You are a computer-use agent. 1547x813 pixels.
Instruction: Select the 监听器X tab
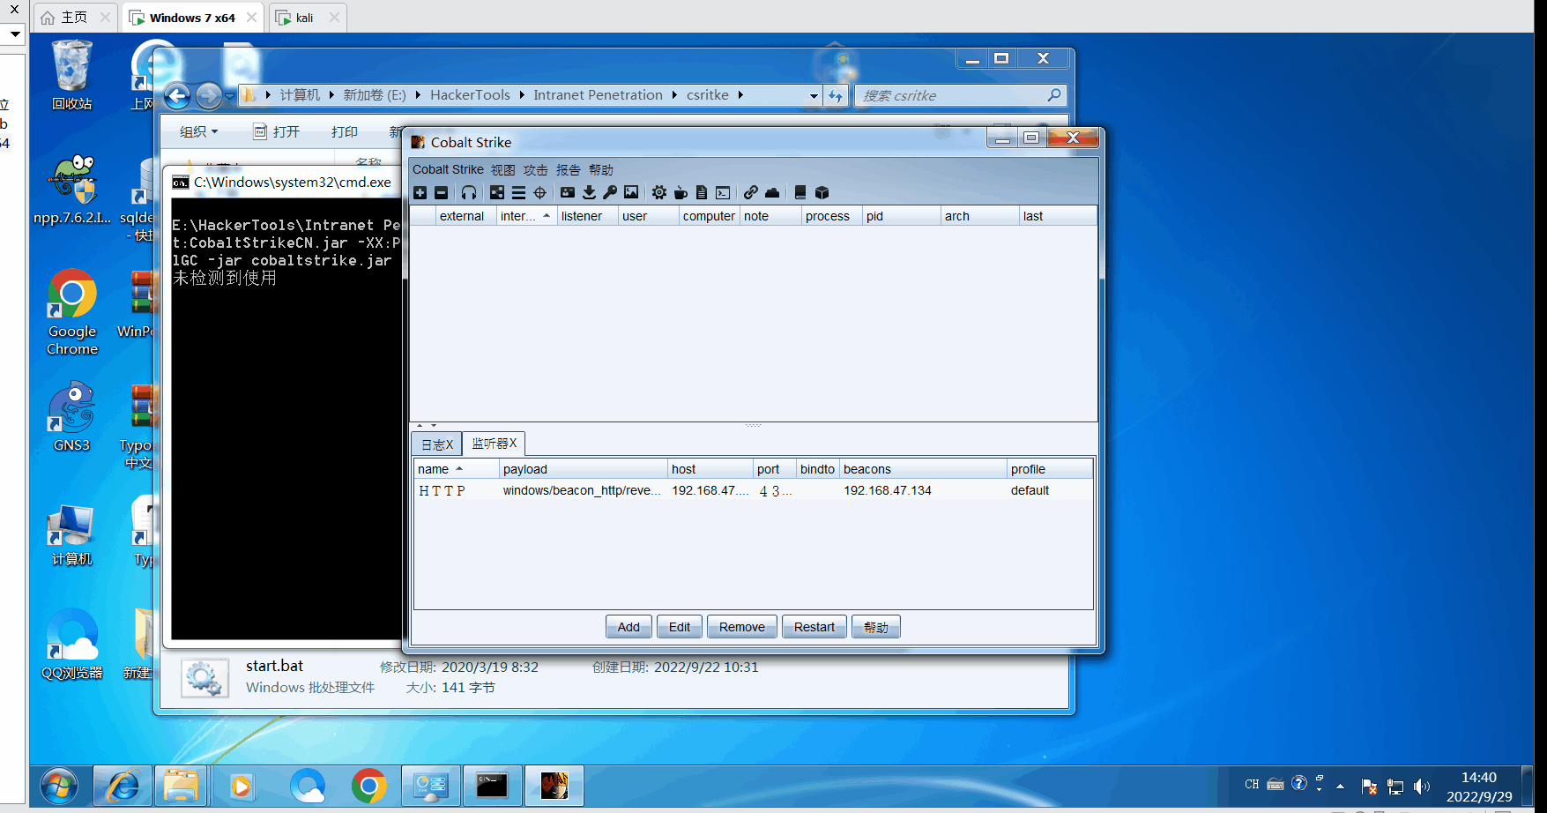[495, 443]
